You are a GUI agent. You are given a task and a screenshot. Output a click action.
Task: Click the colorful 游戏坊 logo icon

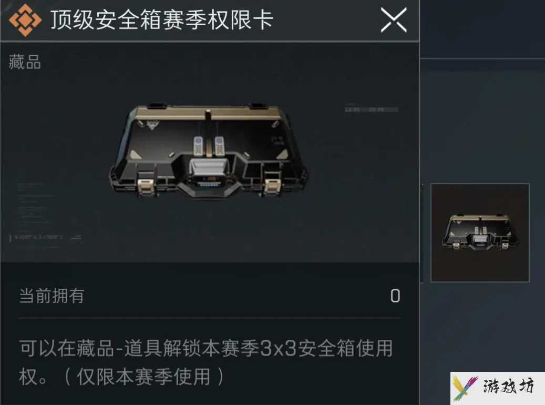click(465, 388)
